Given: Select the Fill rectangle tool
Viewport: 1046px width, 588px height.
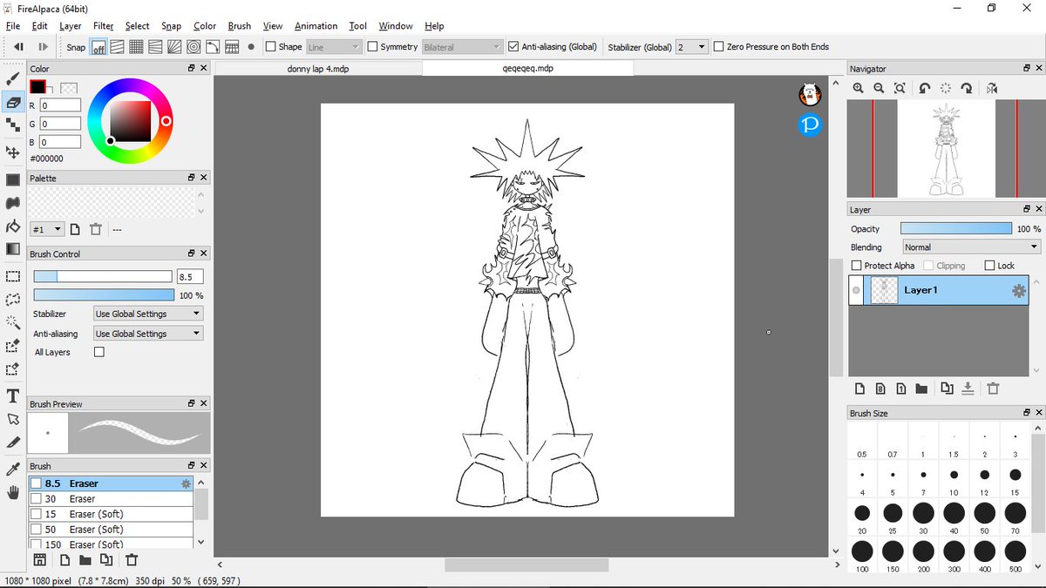Looking at the screenshot, I should click(13, 179).
